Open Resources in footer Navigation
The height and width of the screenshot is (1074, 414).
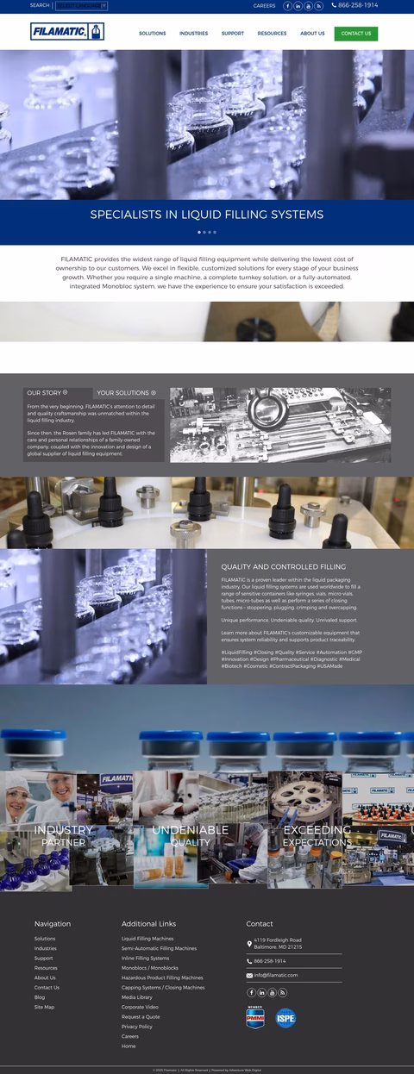(x=46, y=968)
